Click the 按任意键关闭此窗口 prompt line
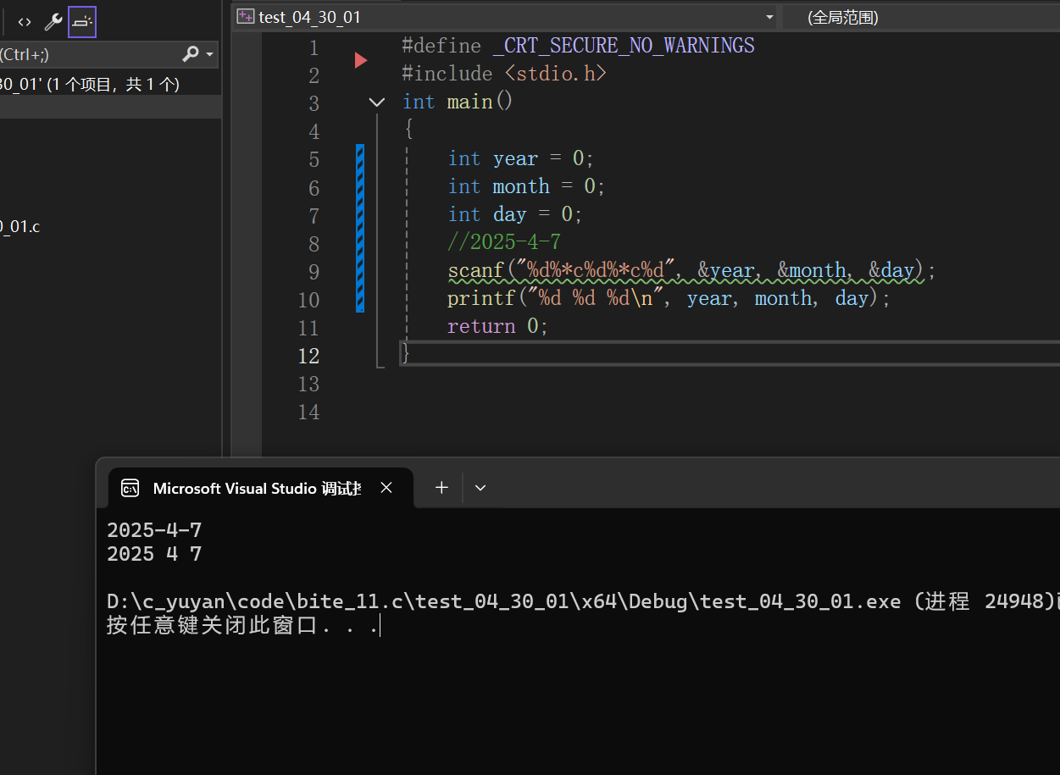 243,627
